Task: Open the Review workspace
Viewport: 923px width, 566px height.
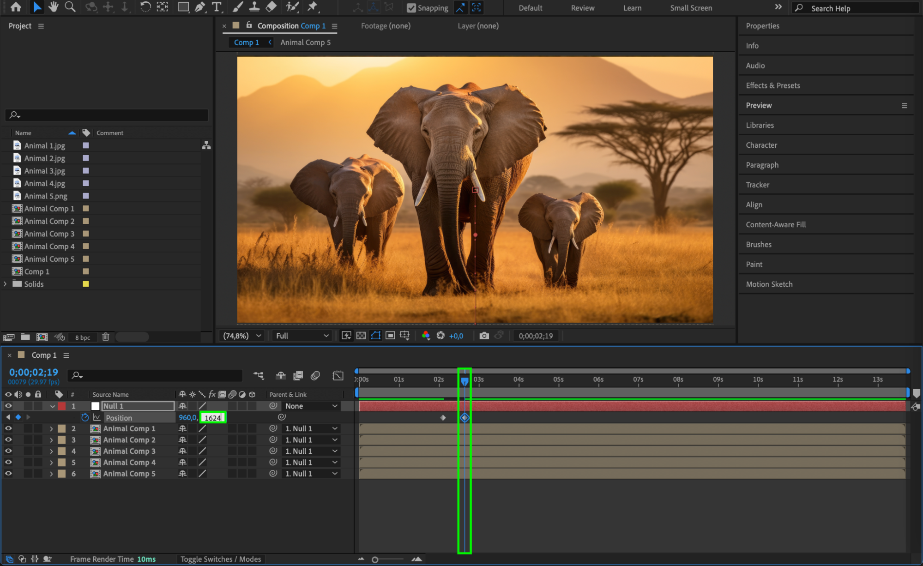Action: [582, 8]
